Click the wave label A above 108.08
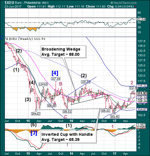The height and width of the screenshot is (156, 150). pos(55,103)
